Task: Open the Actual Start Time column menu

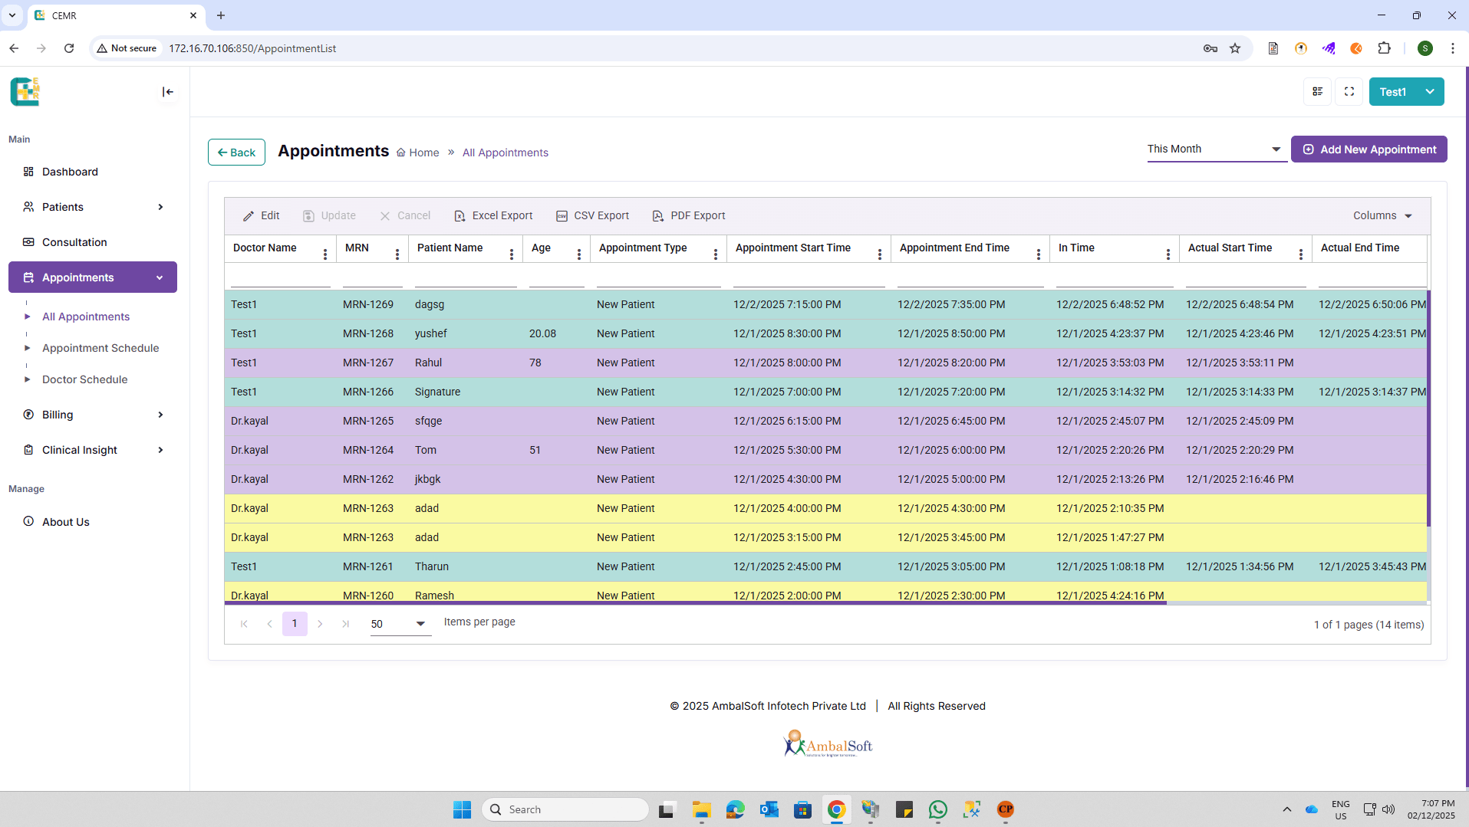Action: (x=1301, y=254)
